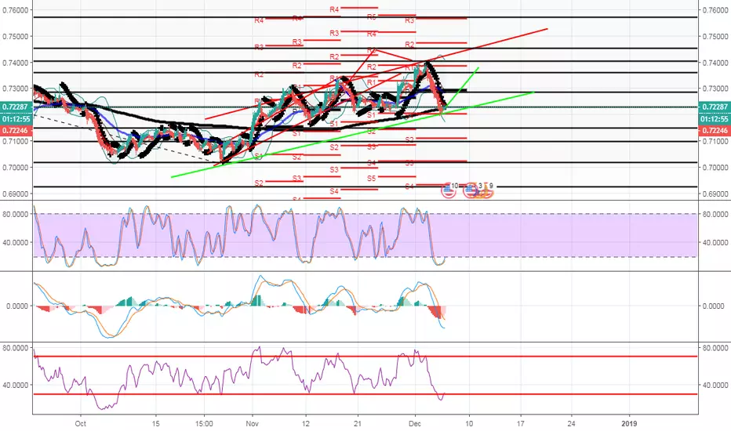This screenshot has width=731, height=431.
Task: Select the green price label 0.72287 on right scale
Action: [x=715, y=107]
